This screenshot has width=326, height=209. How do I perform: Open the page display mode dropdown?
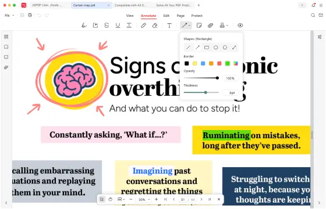coord(121,199)
